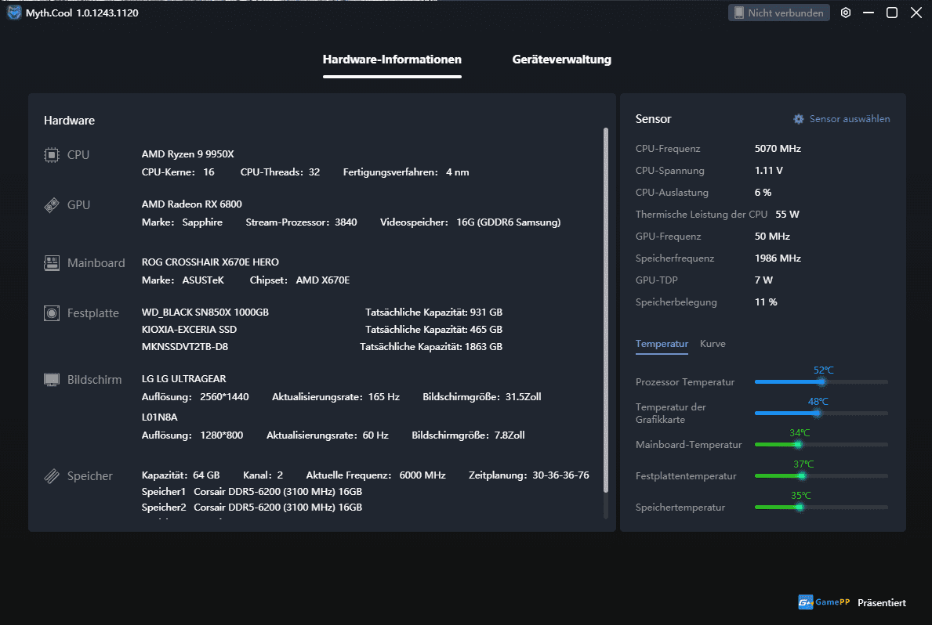The width and height of the screenshot is (932, 625).
Task: Click the 48℃ graphics card reading
Action: pyautogui.click(x=818, y=402)
